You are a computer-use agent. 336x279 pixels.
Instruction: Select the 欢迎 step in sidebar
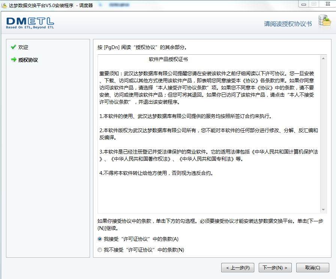point(23,47)
